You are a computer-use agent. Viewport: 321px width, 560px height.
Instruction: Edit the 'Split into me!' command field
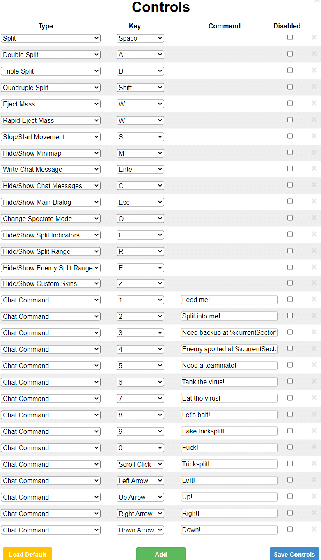[x=229, y=316]
